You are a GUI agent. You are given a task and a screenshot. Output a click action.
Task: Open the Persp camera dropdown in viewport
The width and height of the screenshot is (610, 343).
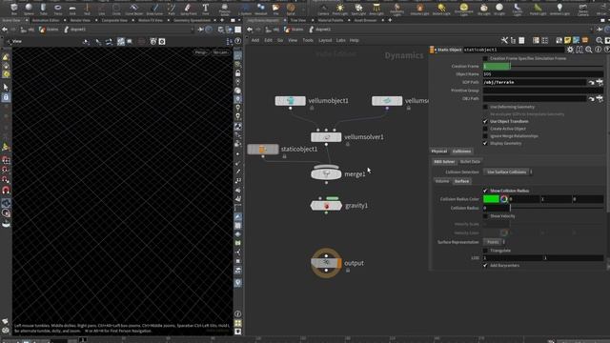(x=201, y=52)
